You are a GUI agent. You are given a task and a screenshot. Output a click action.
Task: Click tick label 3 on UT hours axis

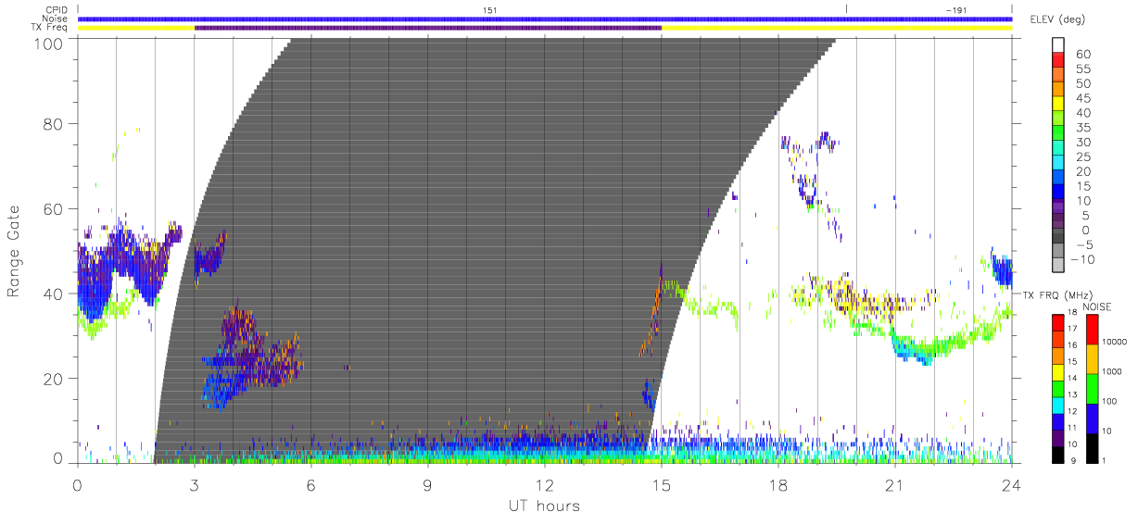pos(194,484)
